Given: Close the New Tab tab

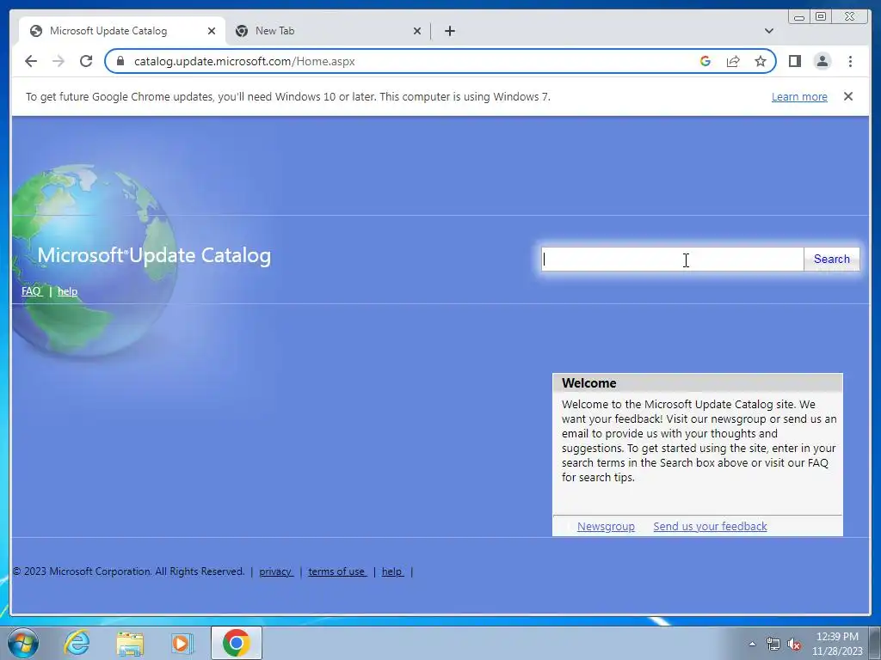Looking at the screenshot, I should tap(417, 31).
